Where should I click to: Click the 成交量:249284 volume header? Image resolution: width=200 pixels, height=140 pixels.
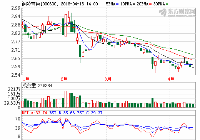coord(37,86)
